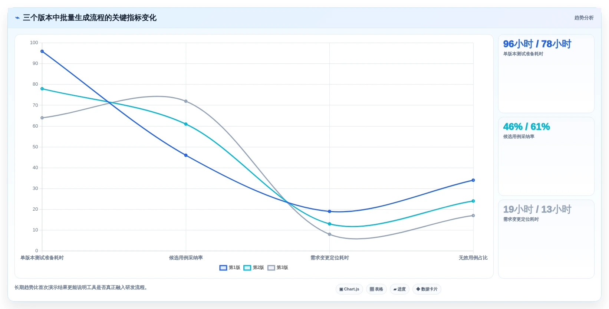This screenshot has height=309, width=609.
Task: Hide the 第1版 series via legend label
Action: 234,268
